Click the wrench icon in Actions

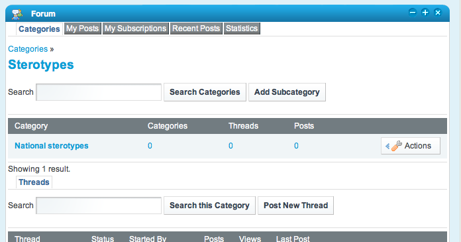[397, 146]
